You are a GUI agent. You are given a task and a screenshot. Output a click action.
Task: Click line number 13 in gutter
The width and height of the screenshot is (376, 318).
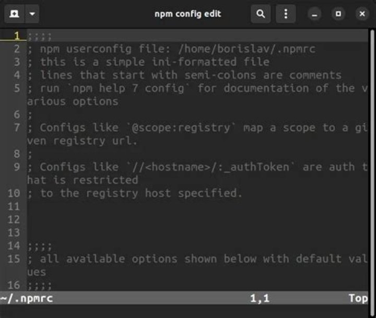14,232
